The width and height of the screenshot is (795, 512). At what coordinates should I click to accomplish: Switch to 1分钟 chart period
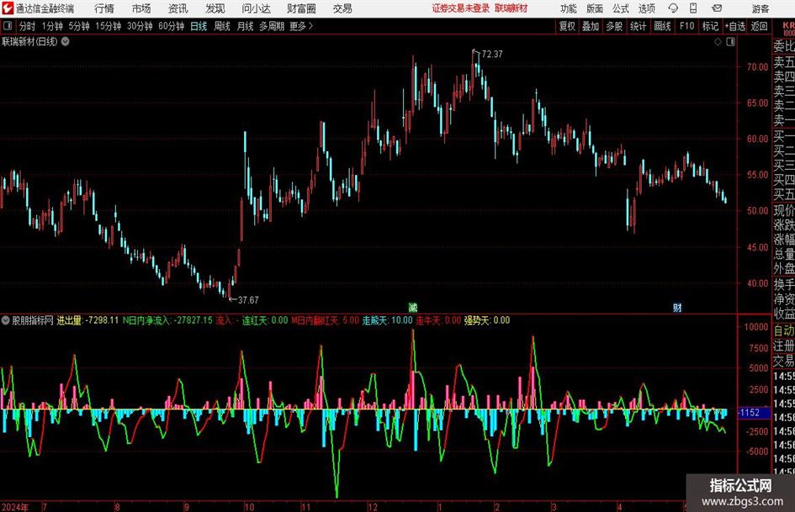click(51, 26)
